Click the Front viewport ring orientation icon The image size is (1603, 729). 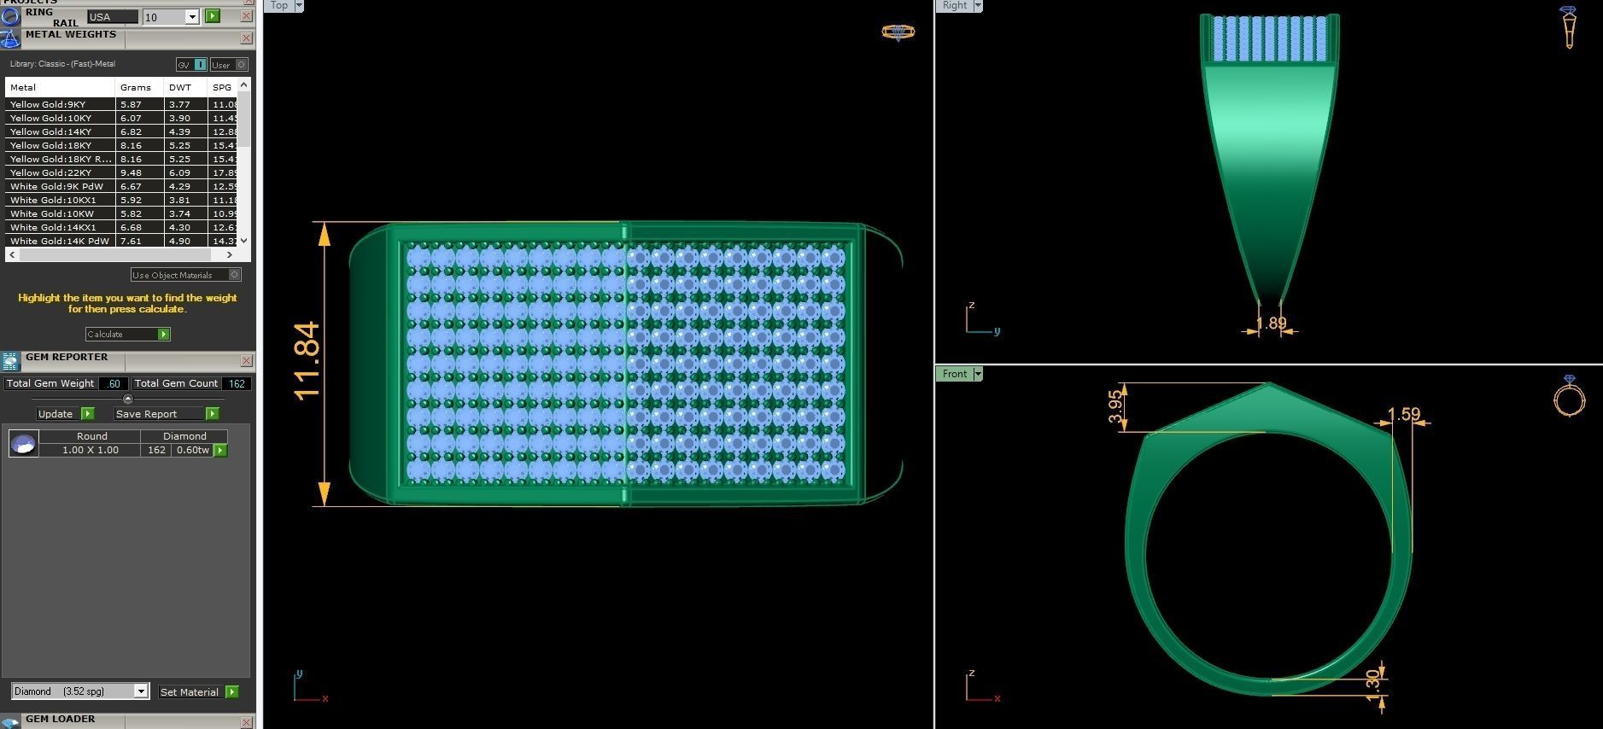click(x=1569, y=396)
